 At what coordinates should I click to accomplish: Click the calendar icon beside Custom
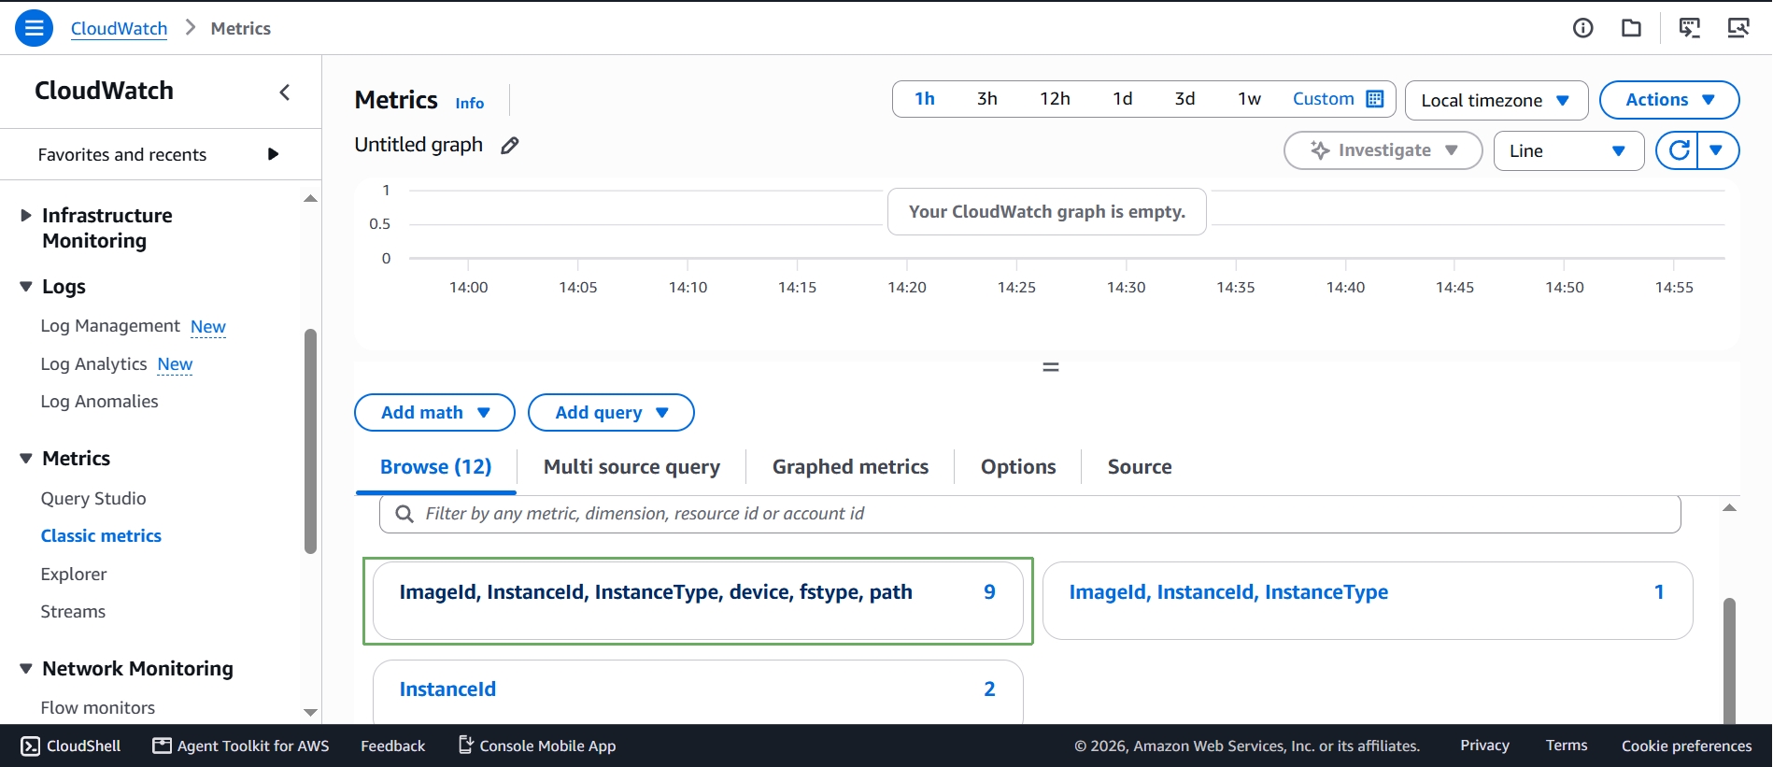(1375, 99)
